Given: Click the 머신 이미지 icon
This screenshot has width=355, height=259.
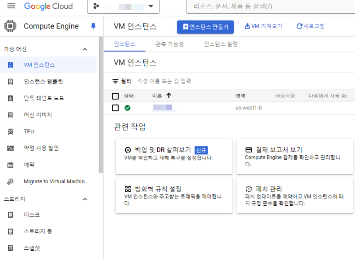Looking at the screenshot, I should (11, 115).
